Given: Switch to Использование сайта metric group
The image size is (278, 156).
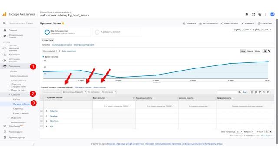Looking at the screenshot, I should tap(62, 45).
